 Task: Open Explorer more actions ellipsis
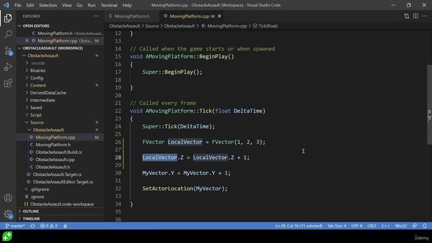click(x=96, y=16)
